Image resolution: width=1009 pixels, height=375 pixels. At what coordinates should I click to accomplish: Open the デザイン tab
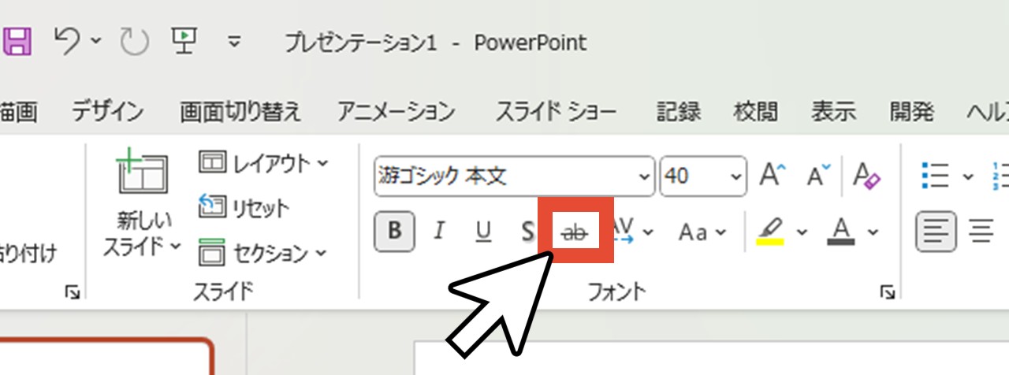pos(108,111)
